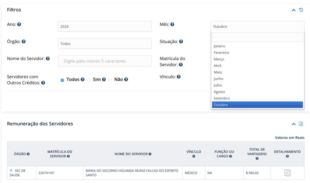Click the Nome do Servidor text field
Viewport: 310px width, 183px height.
click(104, 61)
